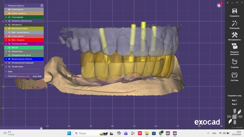Collapse the Зубы section
Image resolution: width=244 pixels, height=137 pixels.
pyautogui.click(x=6, y=72)
